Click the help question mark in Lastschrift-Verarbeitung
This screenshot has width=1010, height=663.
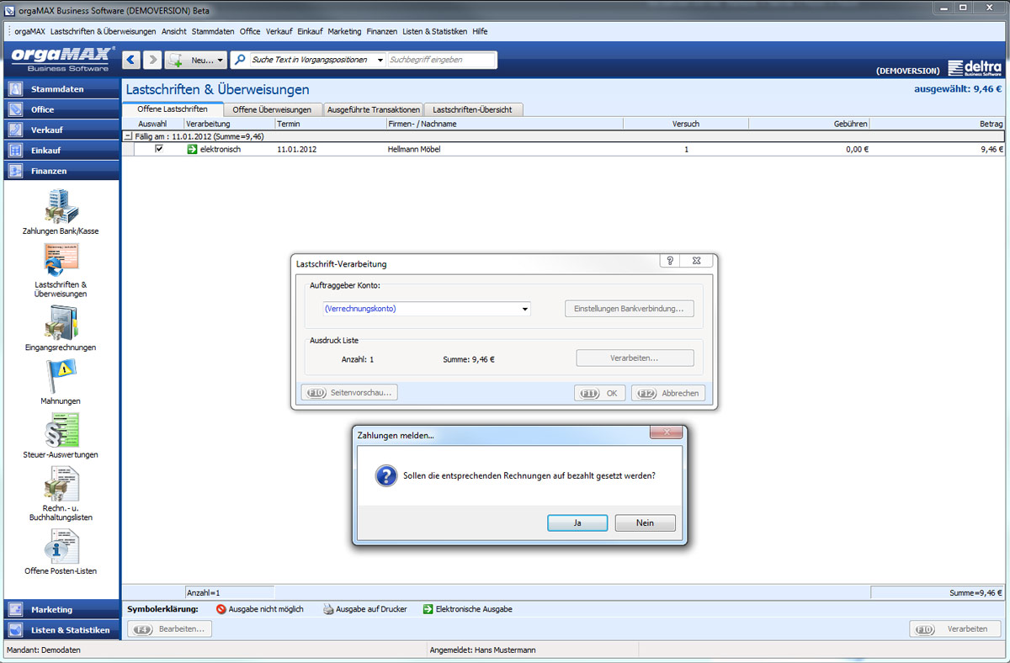tap(670, 261)
